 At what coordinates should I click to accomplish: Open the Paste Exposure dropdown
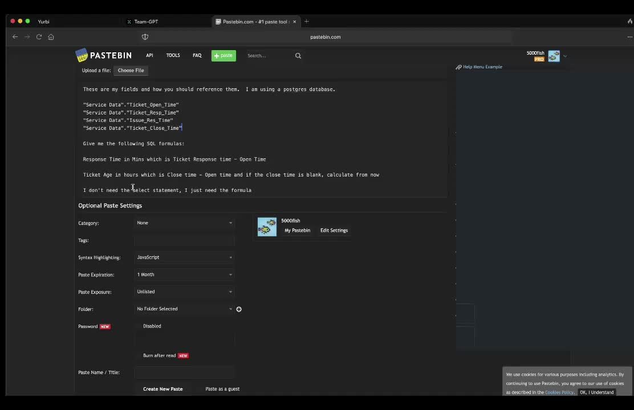click(184, 292)
